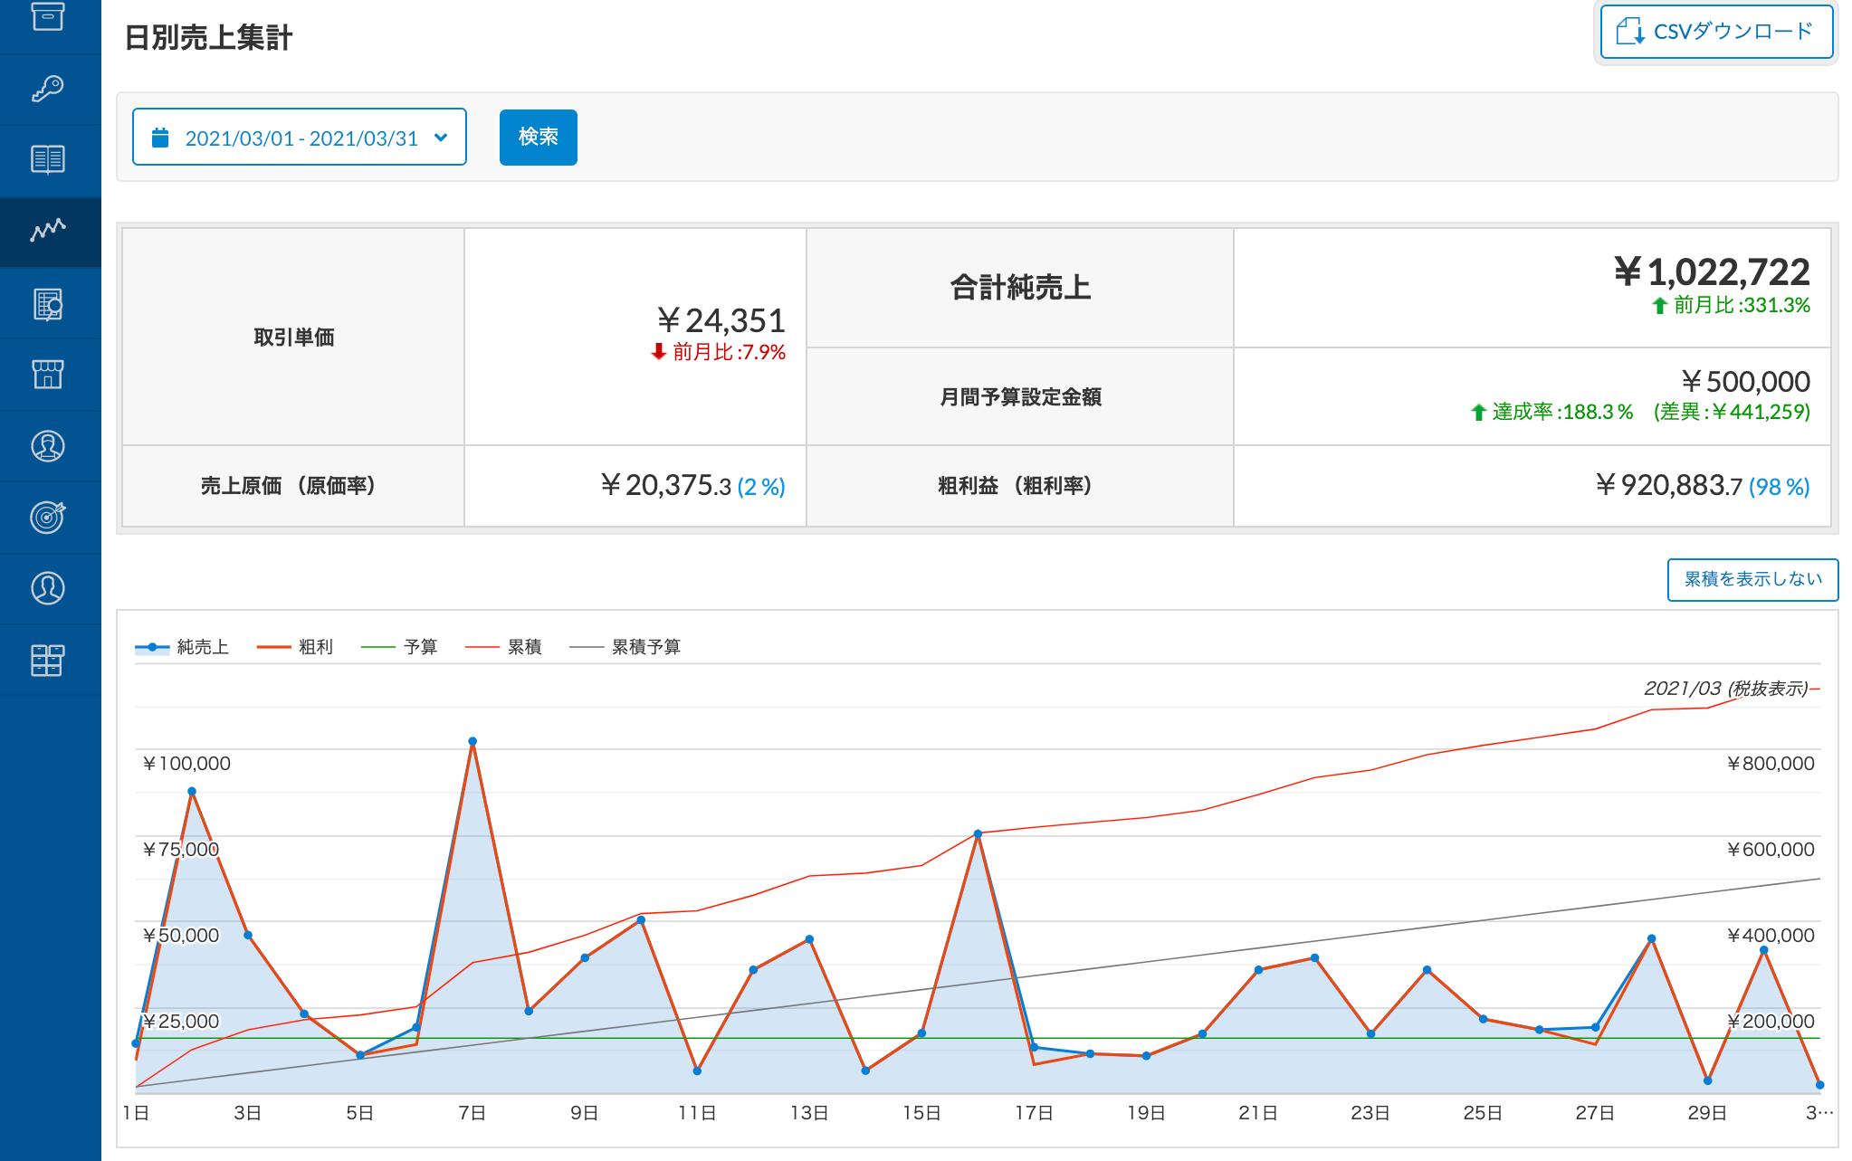This screenshot has width=1852, height=1161.
Task: Click the 累積を表示しない button
Action: pyautogui.click(x=1752, y=579)
